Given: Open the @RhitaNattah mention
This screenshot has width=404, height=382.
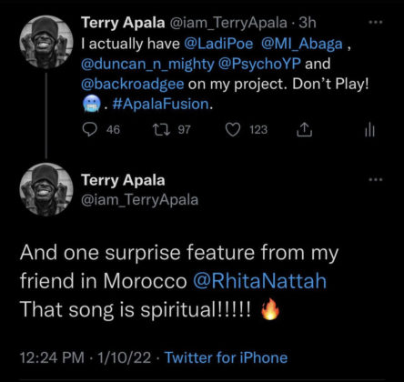Looking at the screenshot, I should click(259, 281).
